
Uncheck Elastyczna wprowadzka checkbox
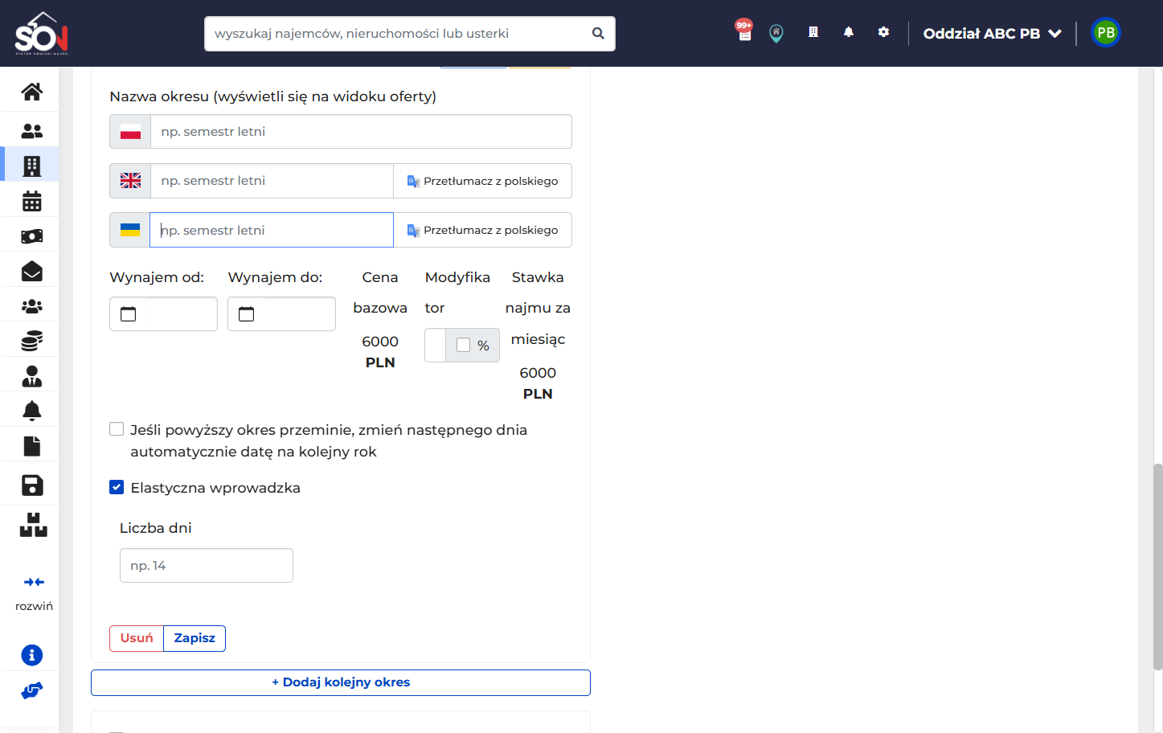coord(117,487)
